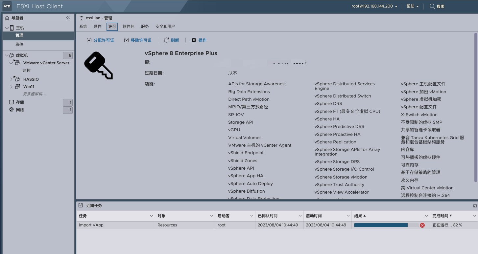Click the Assign License button
The height and width of the screenshot is (254, 478).
click(x=100, y=40)
